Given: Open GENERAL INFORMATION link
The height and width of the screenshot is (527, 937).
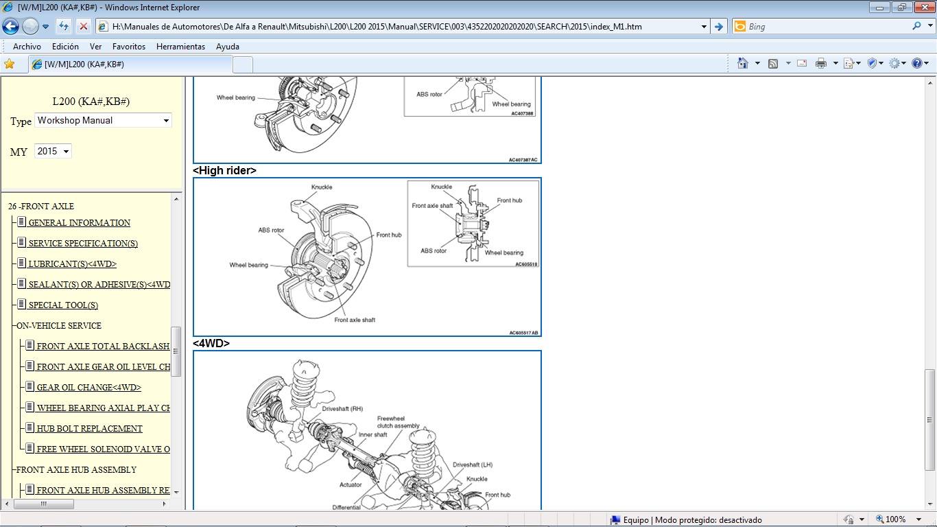Looking at the screenshot, I should click(79, 223).
